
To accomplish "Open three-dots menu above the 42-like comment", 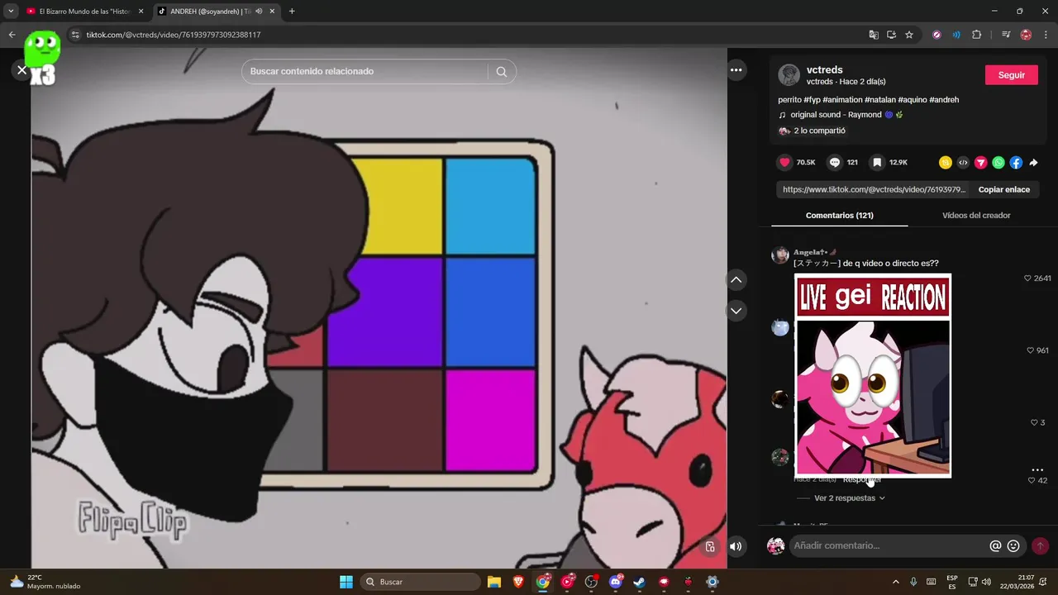I will [1037, 469].
